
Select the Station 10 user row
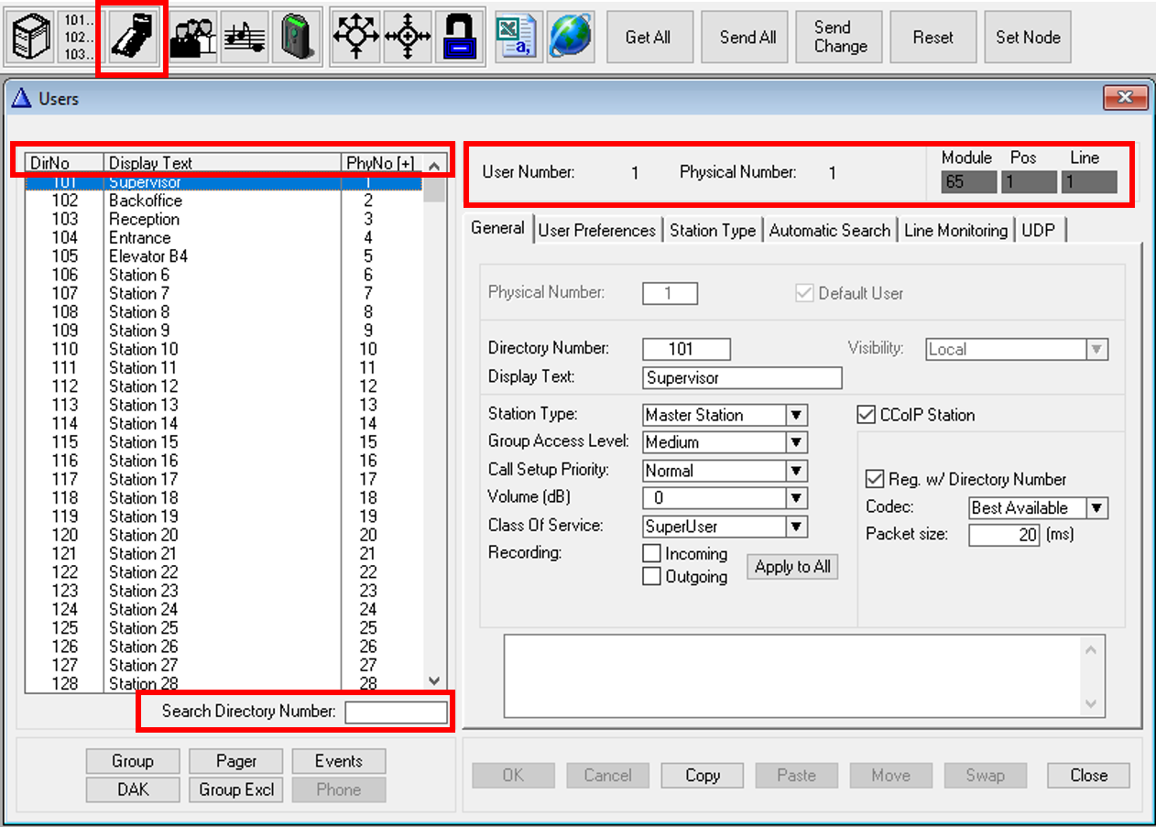point(224,349)
